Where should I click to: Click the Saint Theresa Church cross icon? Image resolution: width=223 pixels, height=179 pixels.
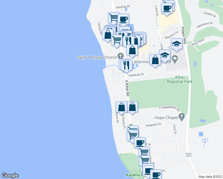pos(121,56)
